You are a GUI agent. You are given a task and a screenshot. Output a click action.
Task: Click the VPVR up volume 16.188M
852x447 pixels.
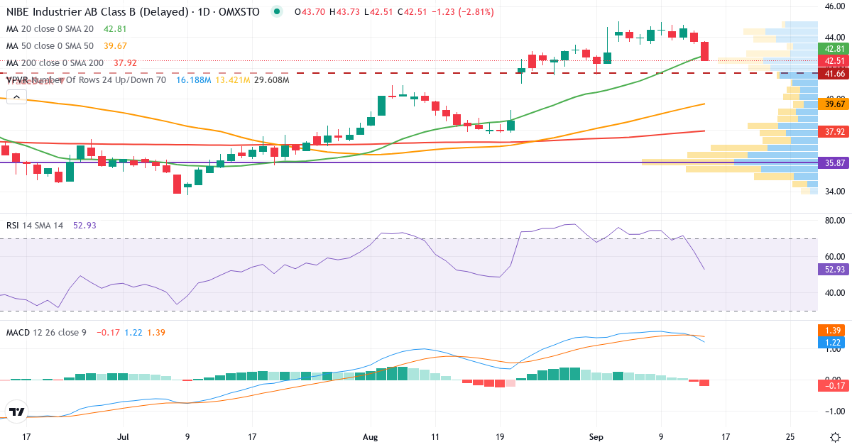(x=193, y=80)
